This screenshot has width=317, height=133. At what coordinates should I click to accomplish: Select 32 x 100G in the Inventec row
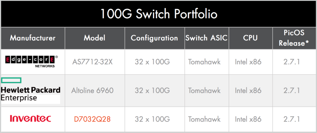(x=152, y=119)
